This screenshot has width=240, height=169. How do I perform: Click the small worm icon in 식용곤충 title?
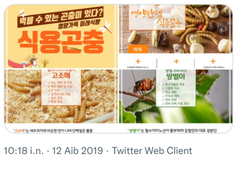pyautogui.click(x=75, y=49)
